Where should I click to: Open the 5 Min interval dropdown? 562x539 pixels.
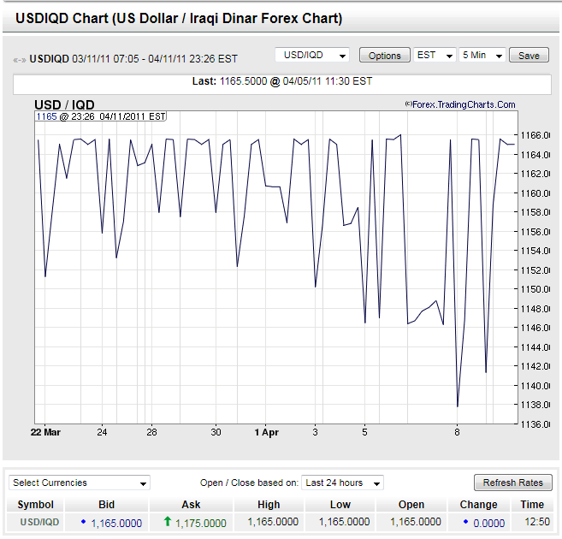tap(482, 56)
